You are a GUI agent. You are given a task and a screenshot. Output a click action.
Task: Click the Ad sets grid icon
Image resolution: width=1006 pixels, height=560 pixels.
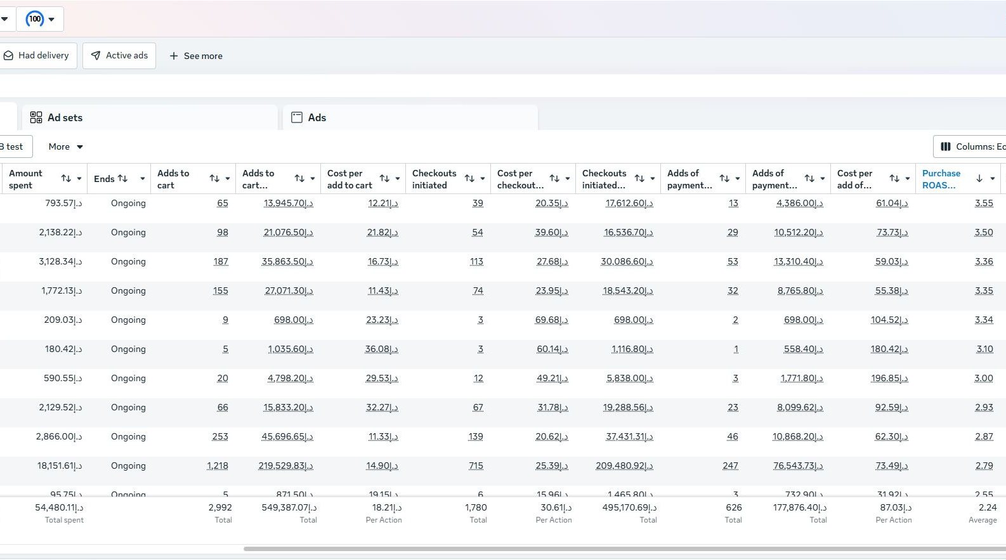pos(36,117)
